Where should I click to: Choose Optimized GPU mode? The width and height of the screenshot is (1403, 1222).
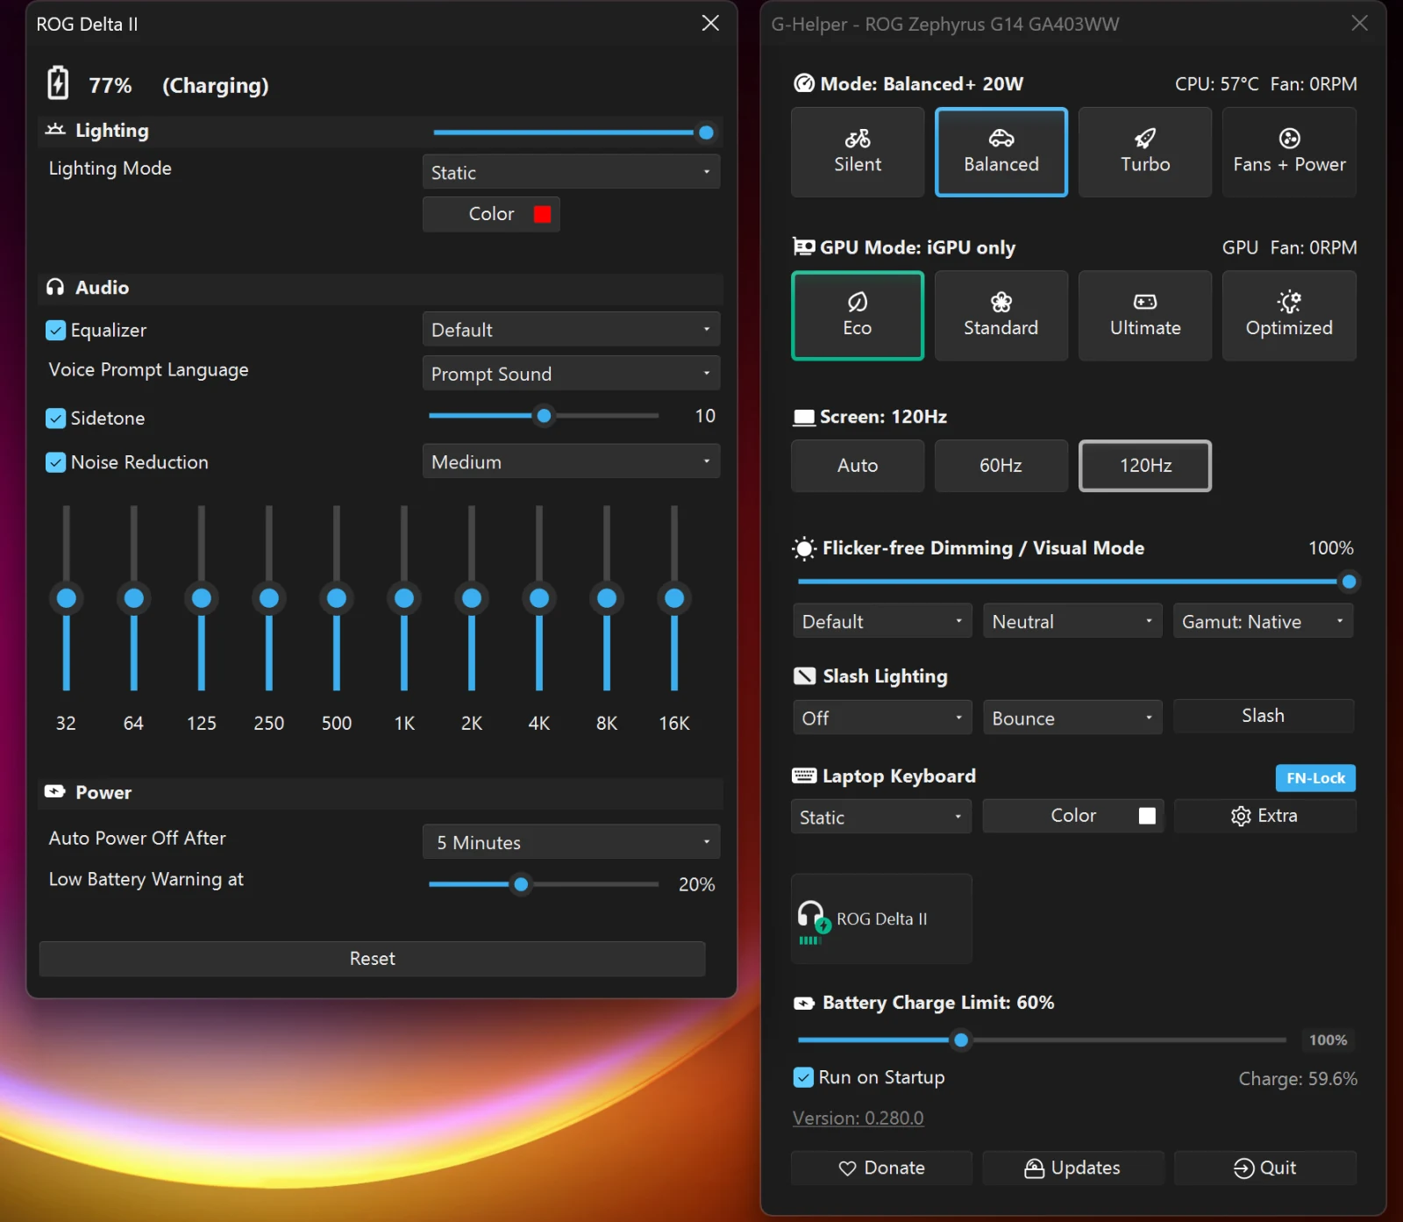(x=1289, y=315)
